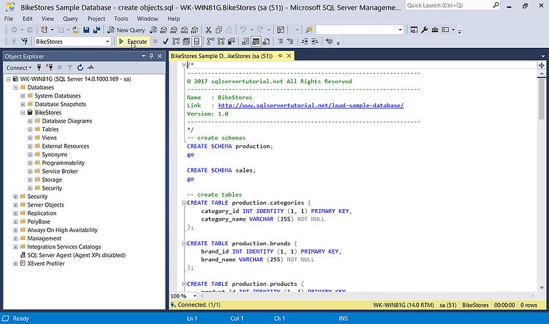Decrease indent of selected lines

pos(305,42)
